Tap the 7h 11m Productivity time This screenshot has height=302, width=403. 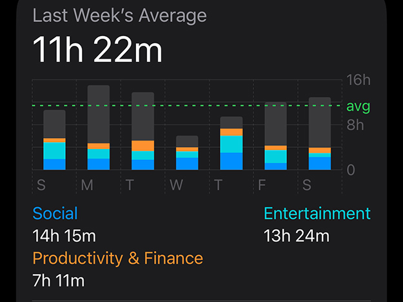[59, 281]
